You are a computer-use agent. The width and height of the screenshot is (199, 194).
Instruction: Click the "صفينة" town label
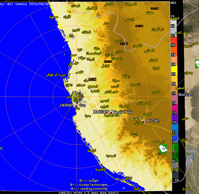pos(150,13)
